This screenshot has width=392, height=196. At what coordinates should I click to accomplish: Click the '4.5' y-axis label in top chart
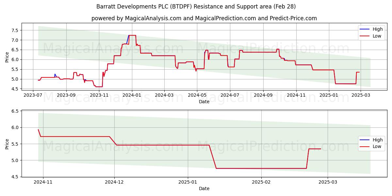tap(16, 89)
